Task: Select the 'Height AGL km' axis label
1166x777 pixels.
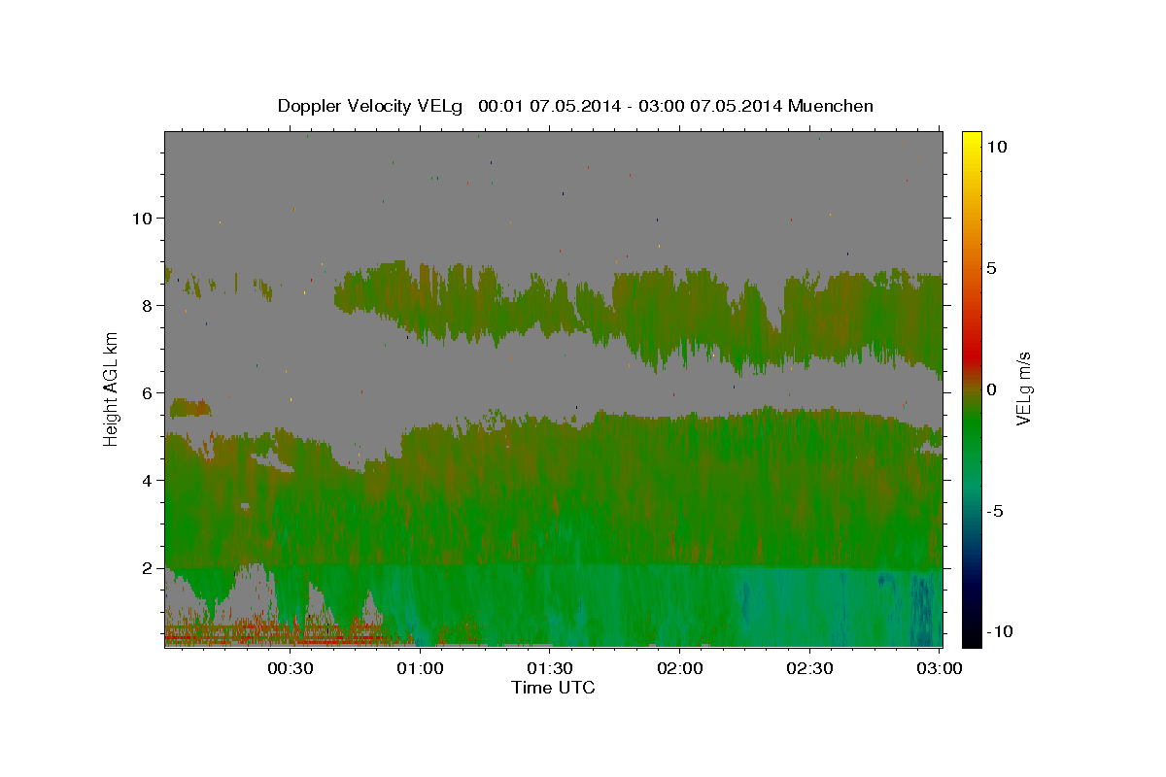Action: (112, 388)
